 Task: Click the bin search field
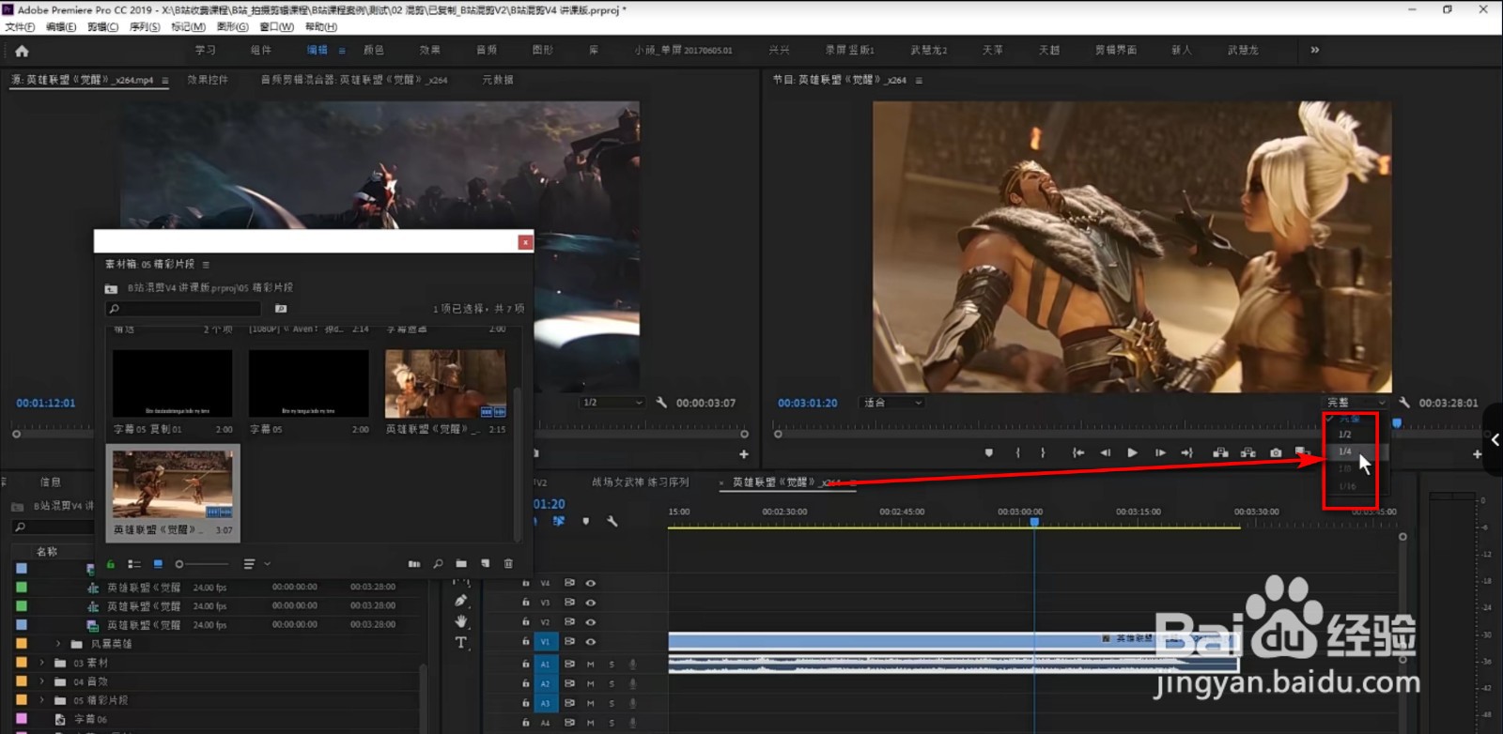(183, 308)
